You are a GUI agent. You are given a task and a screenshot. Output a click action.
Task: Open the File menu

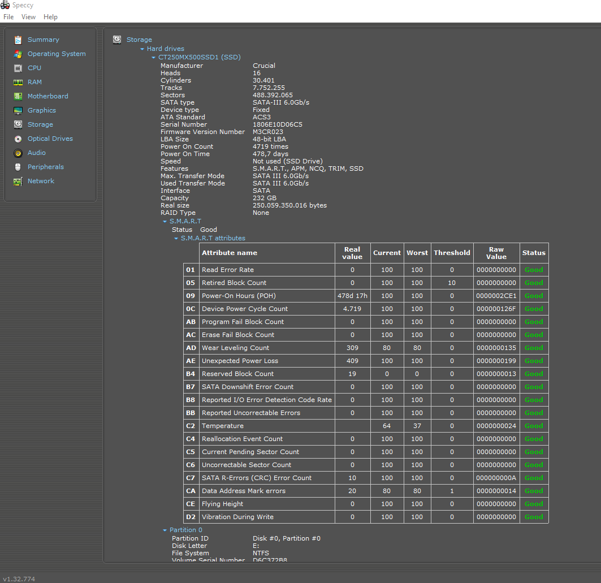point(8,17)
